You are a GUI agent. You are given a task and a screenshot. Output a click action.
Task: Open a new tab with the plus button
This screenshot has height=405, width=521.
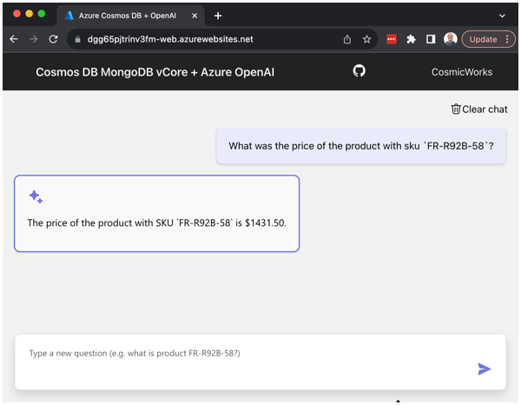click(218, 16)
